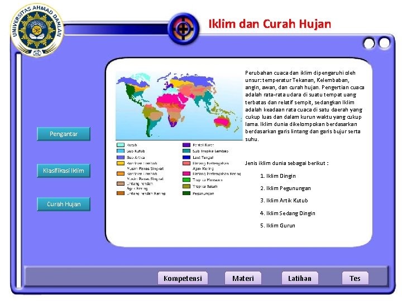Screen dimensions: 402x301
Task: Click "4. Iklim Sedang Dingin" list item
Action: tap(288, 213)
